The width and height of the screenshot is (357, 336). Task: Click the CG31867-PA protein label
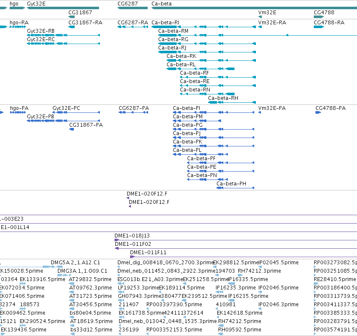click(86, 125)
